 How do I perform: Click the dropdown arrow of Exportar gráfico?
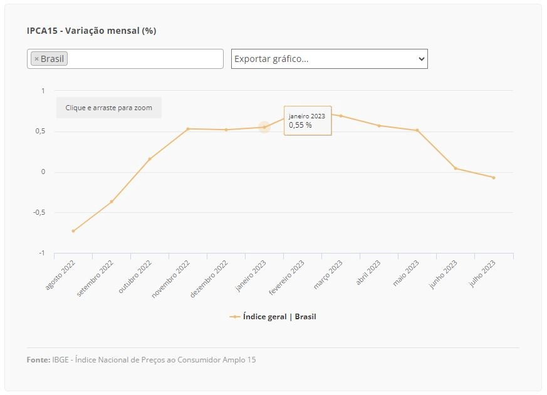pos(422,59)
